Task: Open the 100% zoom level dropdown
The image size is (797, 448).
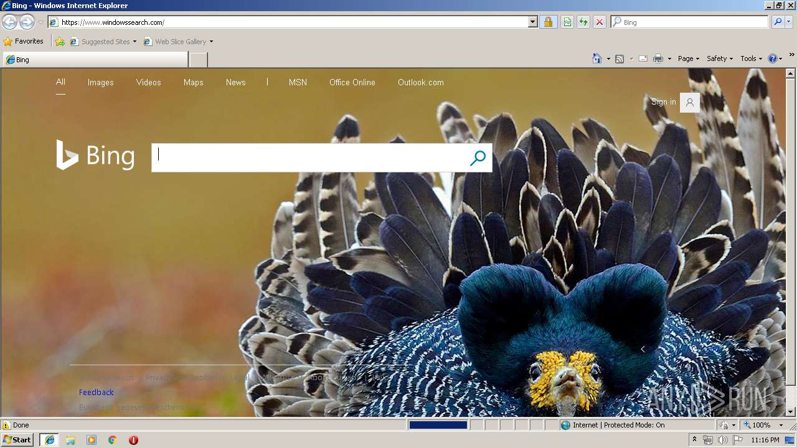Action: [x=764, y=425]
